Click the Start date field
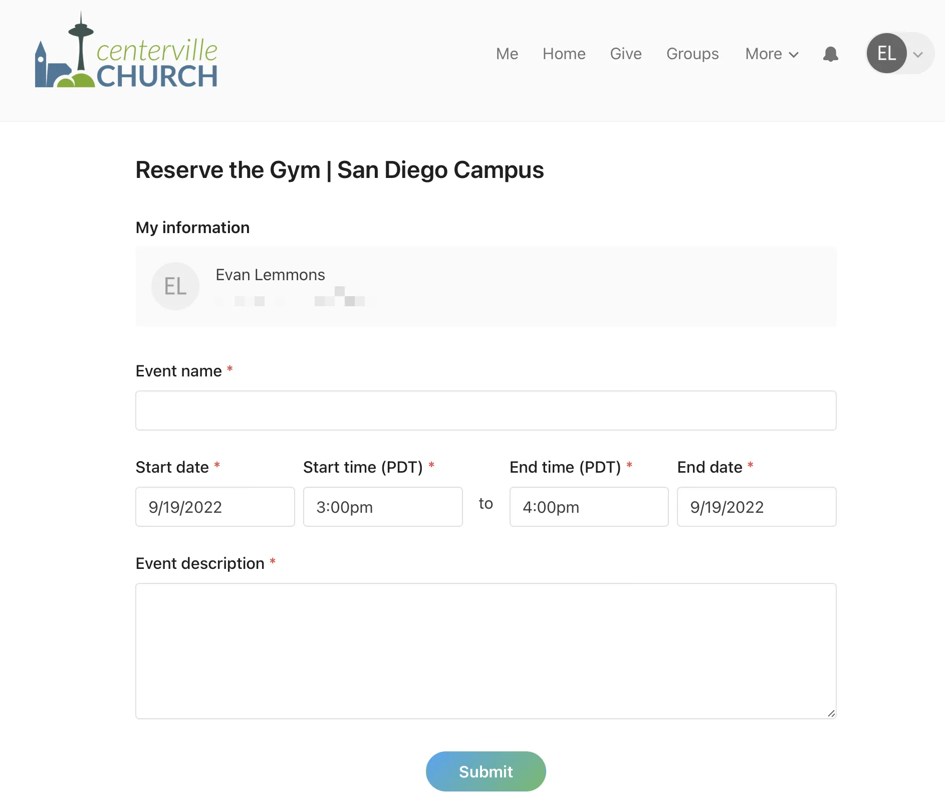945x807 pixels. (215, 507)
